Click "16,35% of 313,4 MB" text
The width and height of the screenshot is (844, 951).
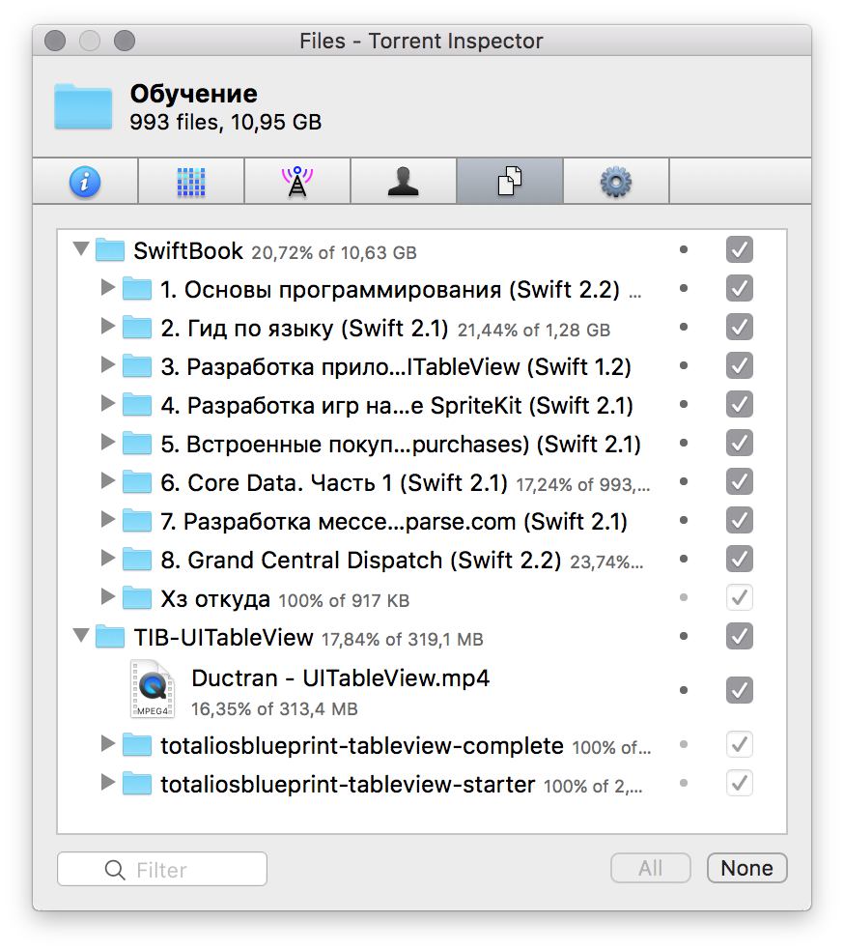click(x=274, y=708)
